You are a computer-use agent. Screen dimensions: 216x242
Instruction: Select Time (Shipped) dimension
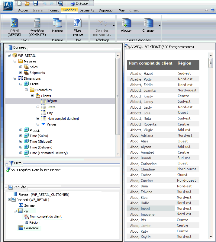tap(41, 142)
